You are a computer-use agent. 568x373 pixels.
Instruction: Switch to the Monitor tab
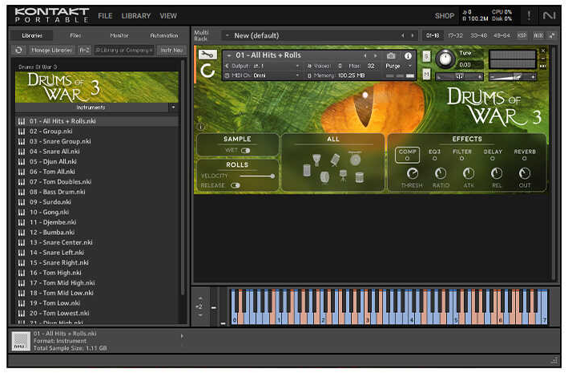tap(119, 35)
